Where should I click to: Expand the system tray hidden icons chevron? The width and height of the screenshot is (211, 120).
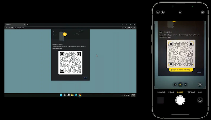122,95
